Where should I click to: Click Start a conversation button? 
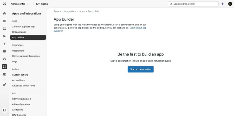tap(141, 69)
